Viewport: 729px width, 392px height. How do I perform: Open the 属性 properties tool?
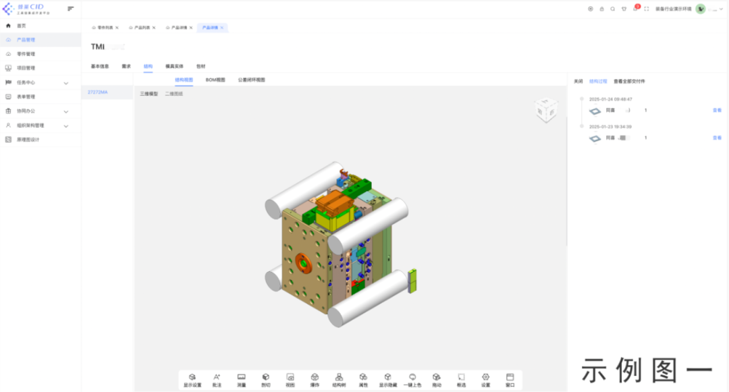[363, 380]
